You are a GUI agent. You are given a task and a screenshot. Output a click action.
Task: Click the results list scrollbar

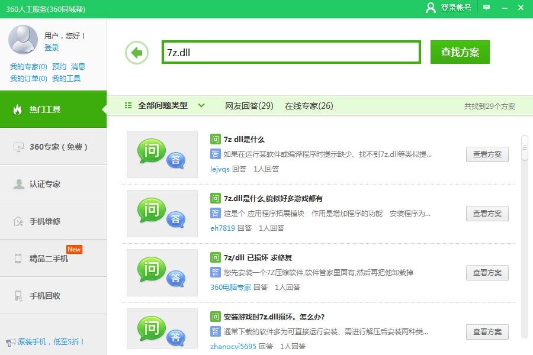tap(524, 145)
